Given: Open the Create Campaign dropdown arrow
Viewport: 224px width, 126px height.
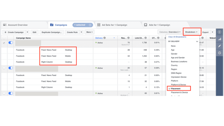Looking at the screenshot, I should (x=27, y=32).
